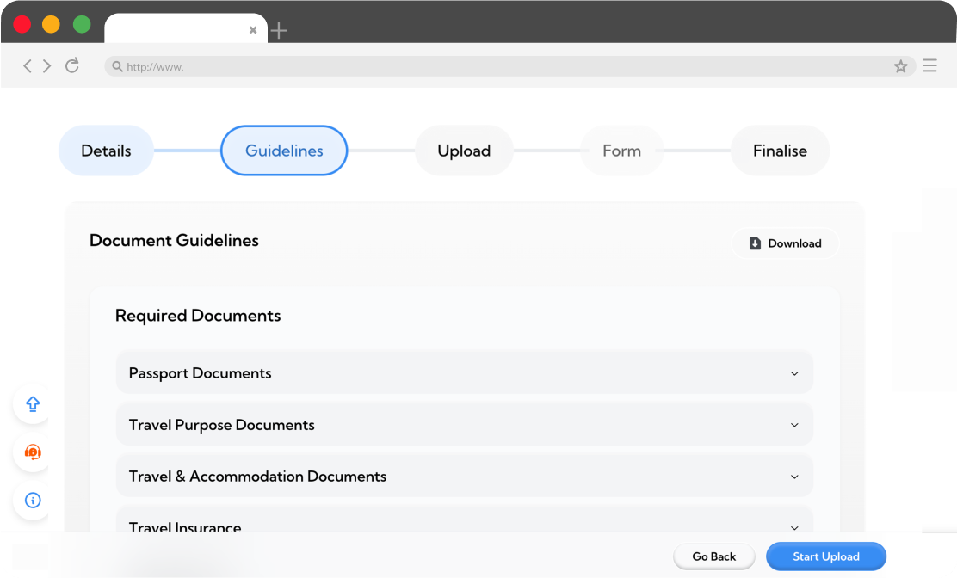Go back using browser back arrow
This screenshot has height=578, width=957.
28,66
